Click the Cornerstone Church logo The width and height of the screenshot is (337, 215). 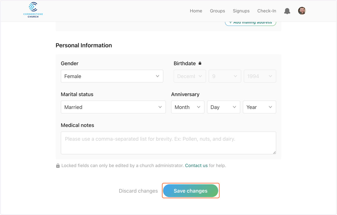[33, 10]
